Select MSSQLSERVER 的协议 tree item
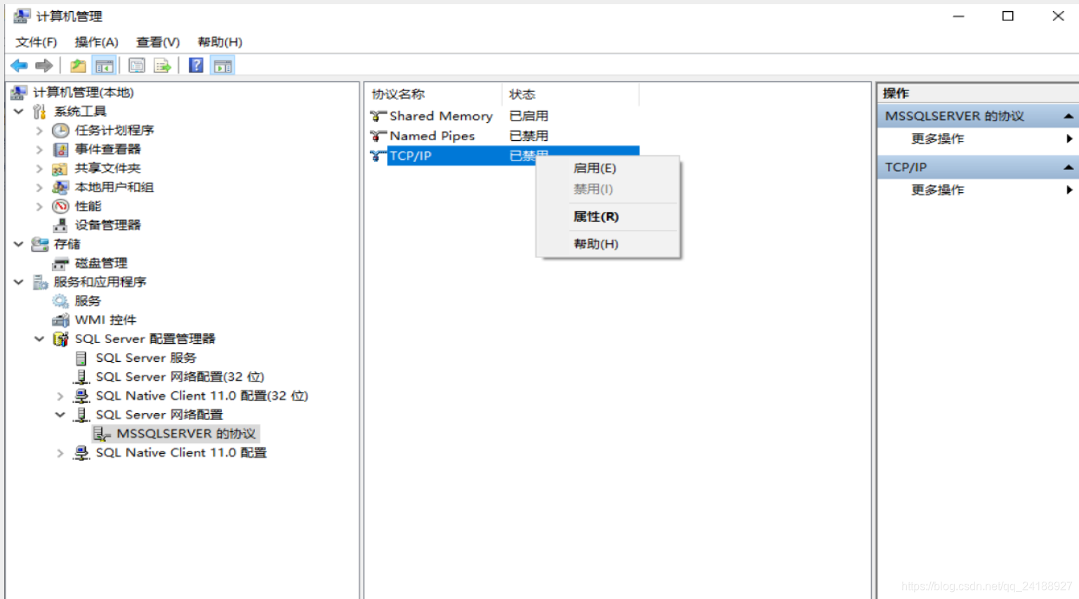This screenshot has width=1079, height=599. [186, 433]
